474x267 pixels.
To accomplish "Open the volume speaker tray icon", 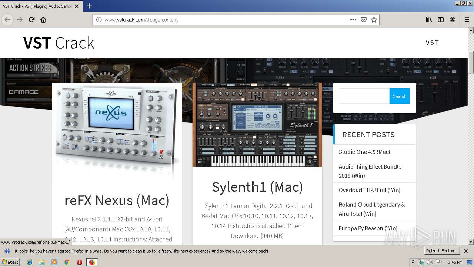I will pyautogui.click(x=430, y=262).
